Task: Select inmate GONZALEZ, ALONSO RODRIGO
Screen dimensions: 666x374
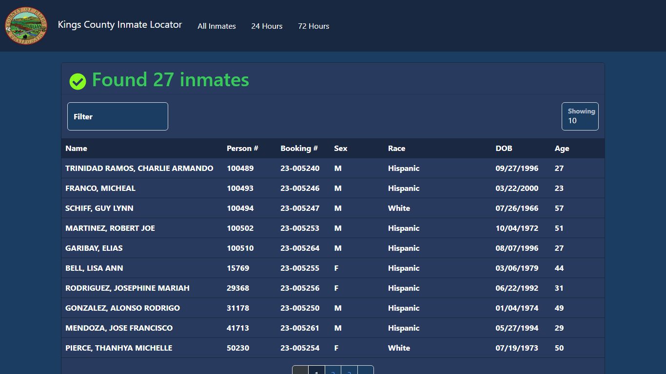Action: click(x=122, y=308)
